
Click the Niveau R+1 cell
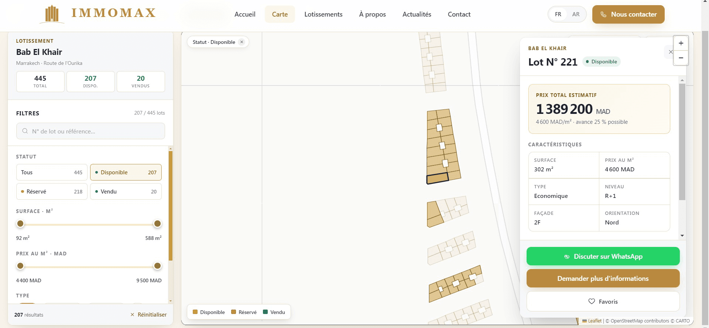tap(634, 192)
